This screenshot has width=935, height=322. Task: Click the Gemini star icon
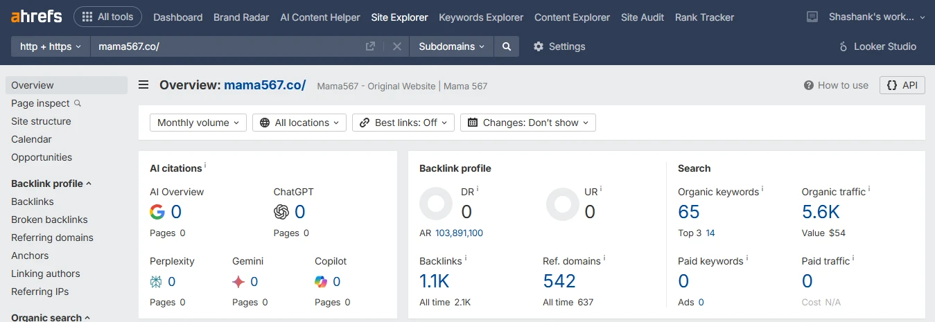tap(238, 282)
